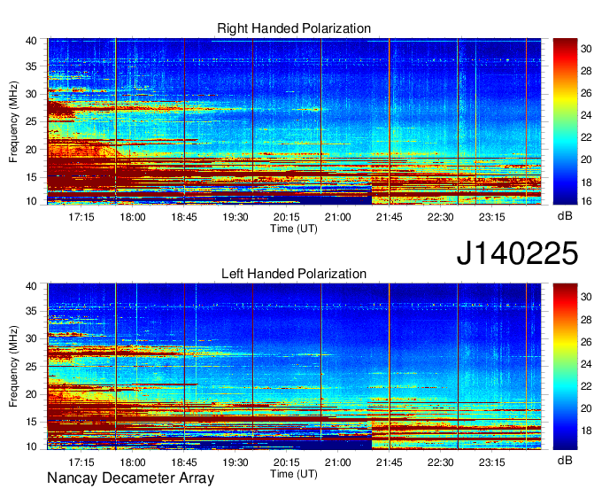The height and width of the screenshot is (489, 602).
Task: Click 18:45 time tick of Right Handed plot
Action: (184, 217)
